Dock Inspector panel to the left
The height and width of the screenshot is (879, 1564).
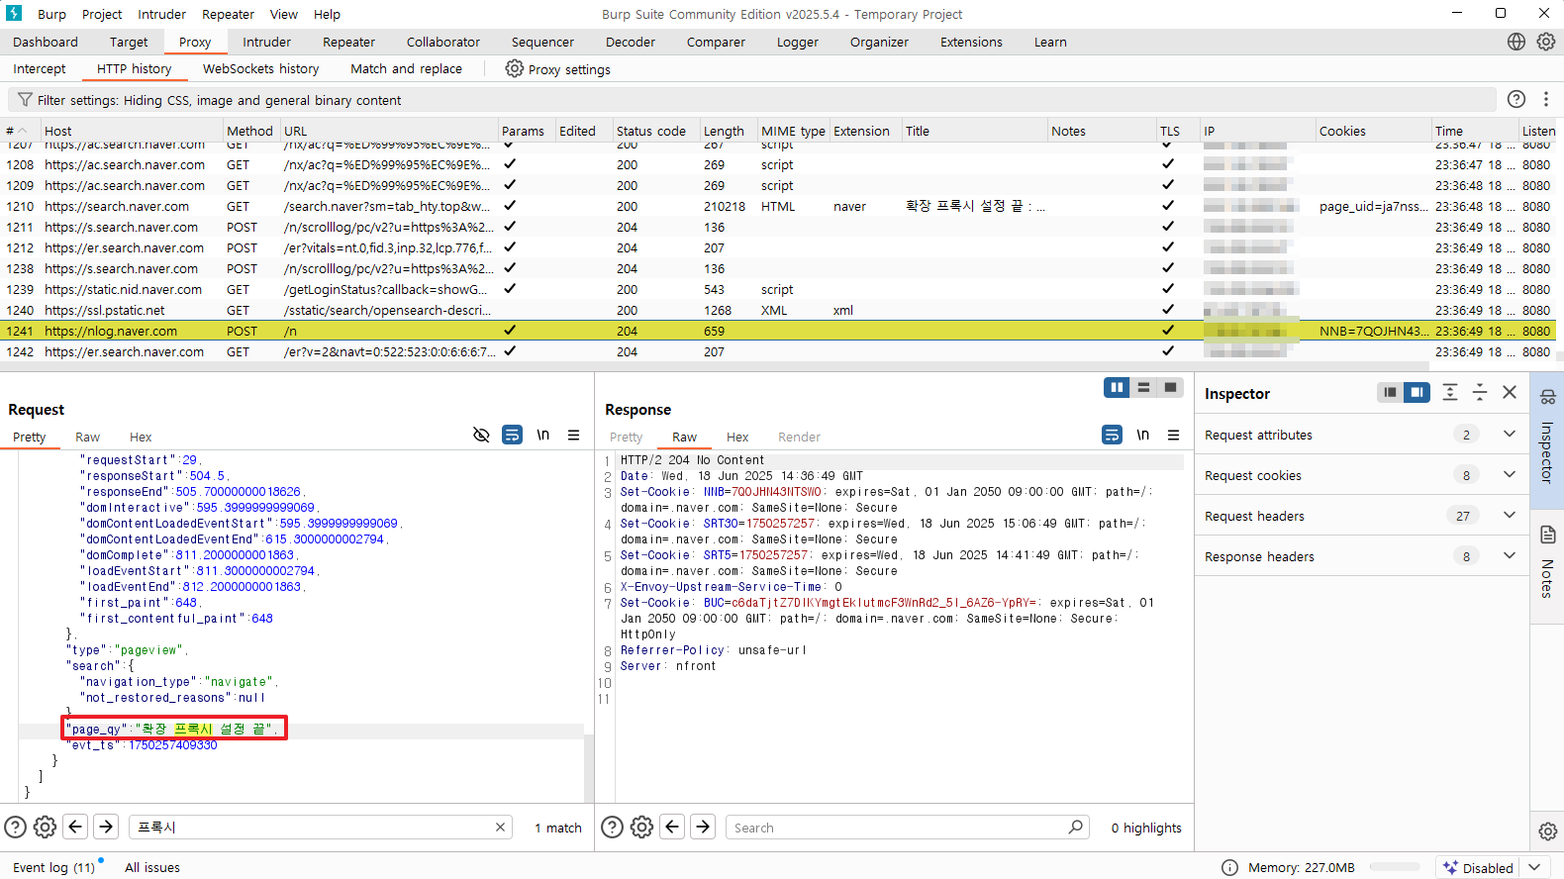pos(1390,393)
